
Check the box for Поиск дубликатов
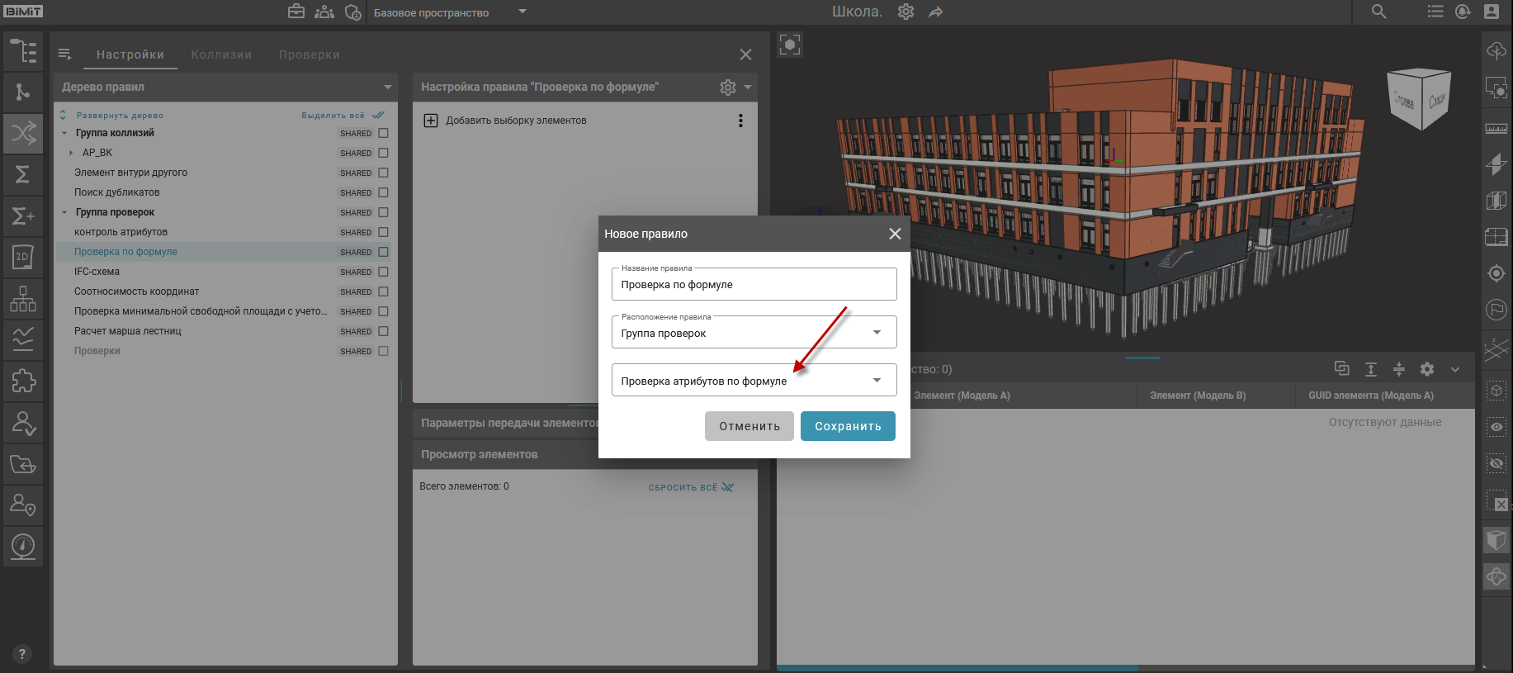383,192
